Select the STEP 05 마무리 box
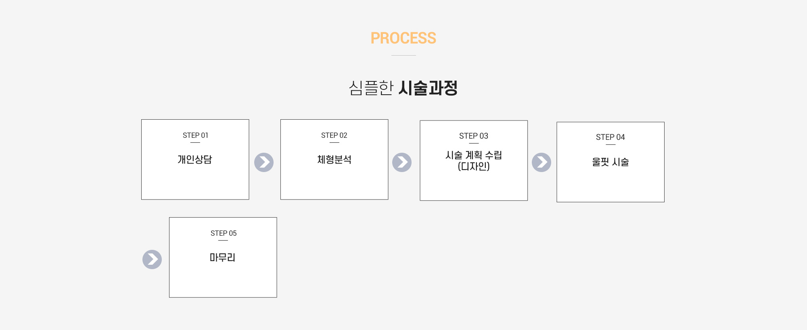Screen dimensions: 807x330 pos(223,257)
